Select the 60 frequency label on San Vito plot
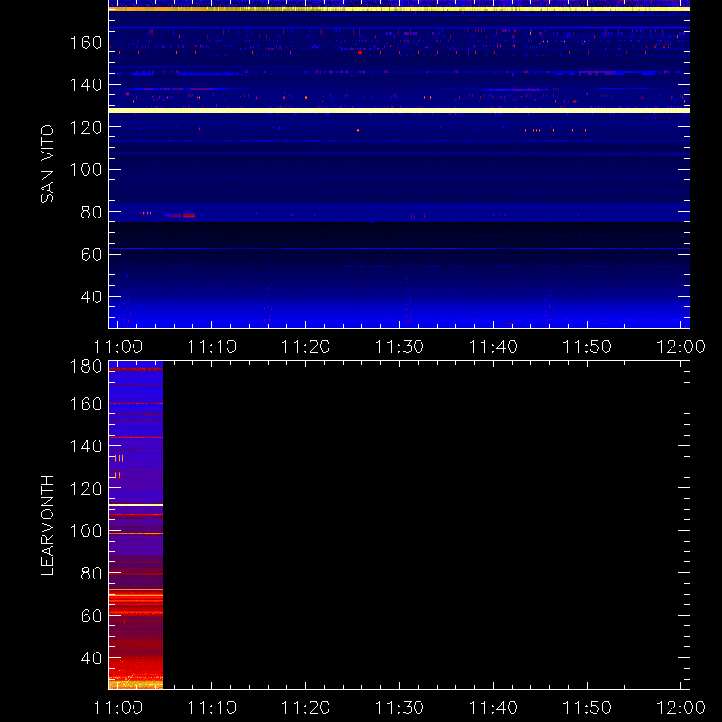Image resolution: width=722 pixels, height=722 pixels. tap(91, 255)
